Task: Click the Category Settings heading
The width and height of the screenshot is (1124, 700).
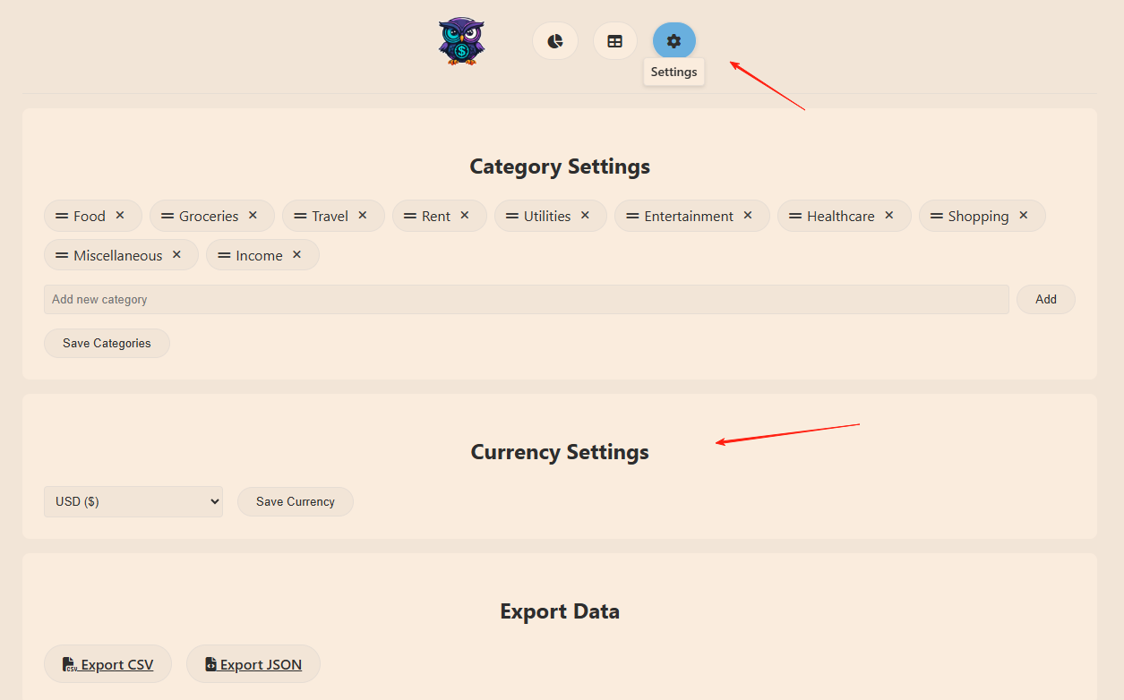Action: point(560,166)
